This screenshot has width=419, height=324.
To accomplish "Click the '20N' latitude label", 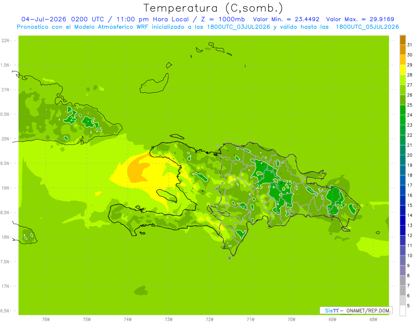I will (6, 139).
